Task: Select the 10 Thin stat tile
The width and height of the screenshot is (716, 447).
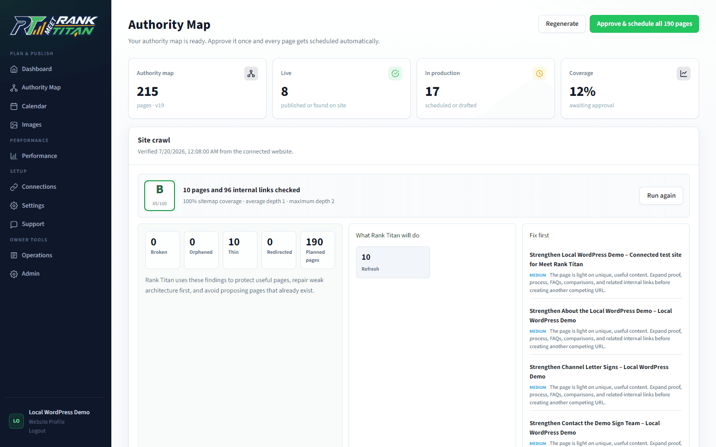Action: tap(240, 250)
